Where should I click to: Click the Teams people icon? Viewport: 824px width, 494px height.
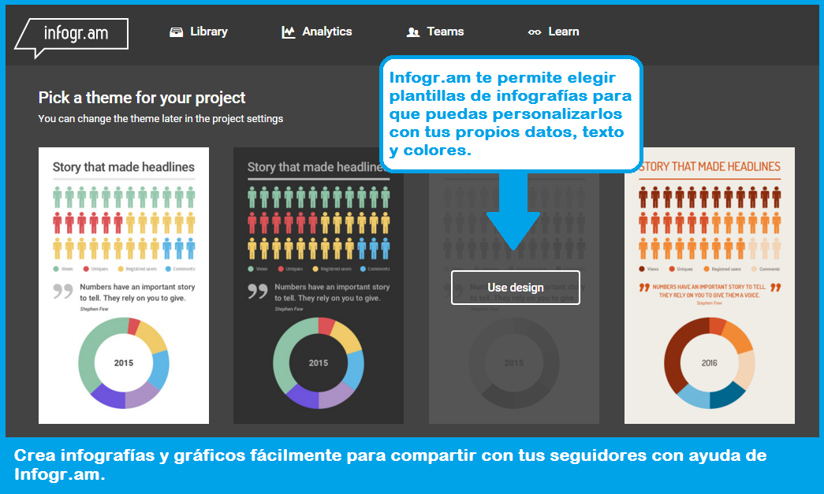point(412,32)
